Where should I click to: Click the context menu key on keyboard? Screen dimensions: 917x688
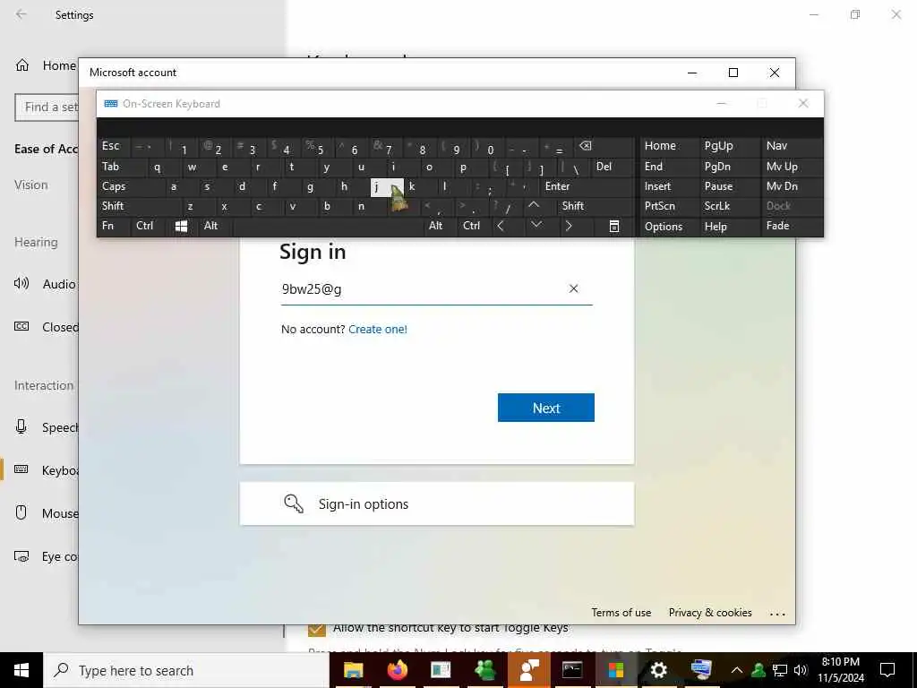tap(614, 227)
